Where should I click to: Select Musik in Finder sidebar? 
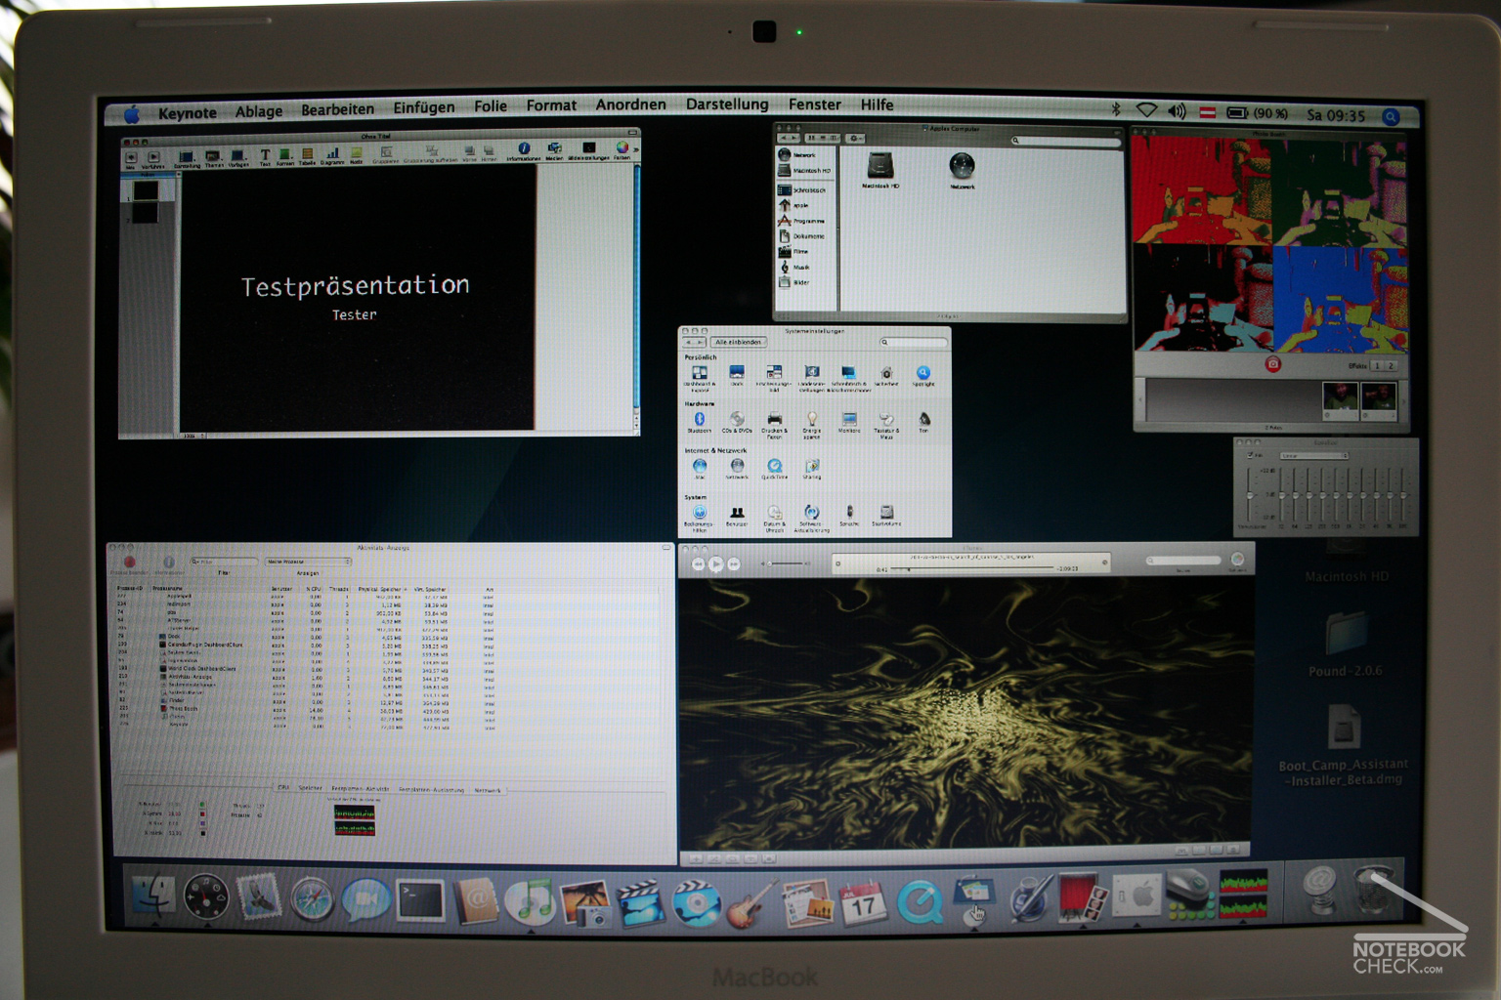pyautogui.click(x=793, y=267)
